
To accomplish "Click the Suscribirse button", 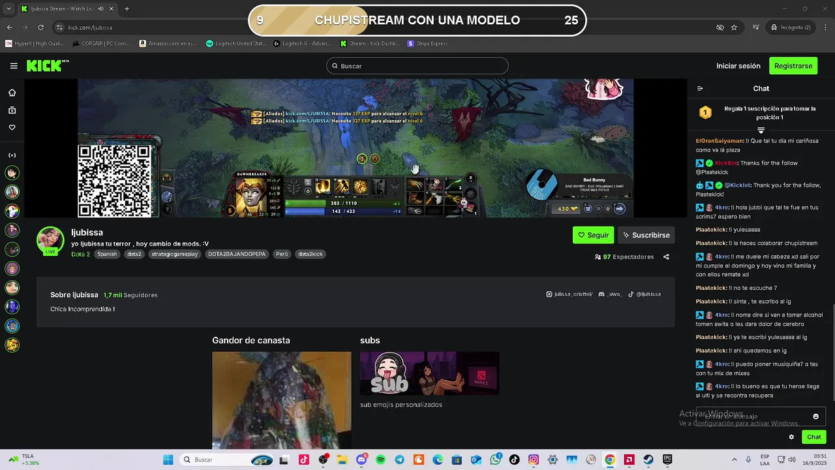I will coord(646,235).
